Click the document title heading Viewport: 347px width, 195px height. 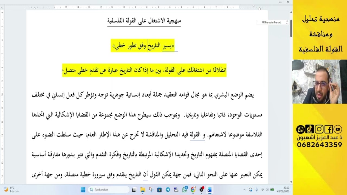click(144, 21)
